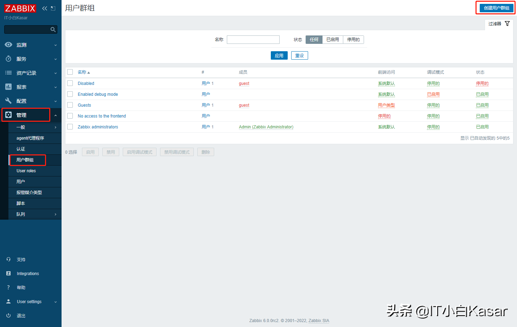Open the 报表 reports icon
Viewport: 517px width, 327px height.
point(8,87)
